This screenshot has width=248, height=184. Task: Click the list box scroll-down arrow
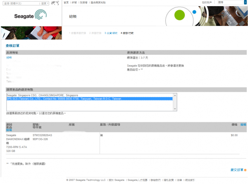click(x=175, y=109)
